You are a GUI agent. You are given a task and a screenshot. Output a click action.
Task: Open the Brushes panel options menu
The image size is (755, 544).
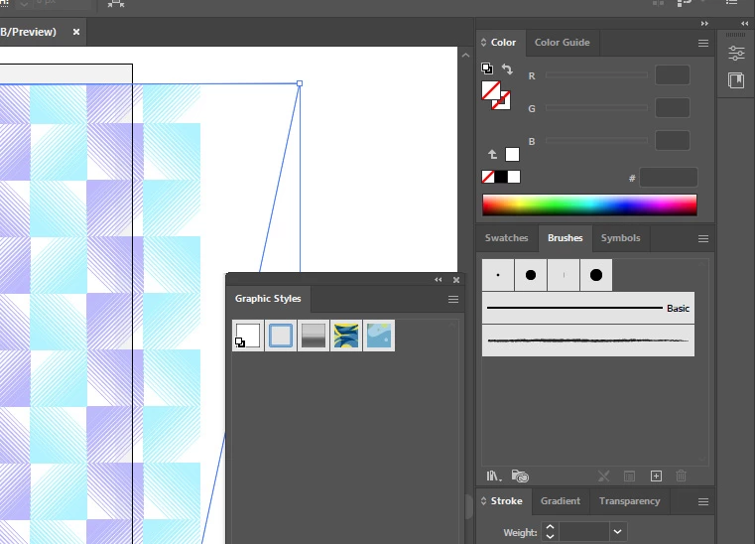pos(703,239)
